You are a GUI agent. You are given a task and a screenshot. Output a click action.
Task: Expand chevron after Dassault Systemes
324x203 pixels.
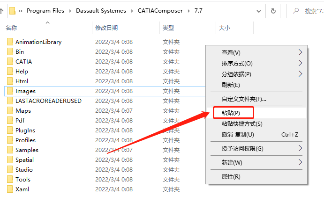click(x=132, y=11)
